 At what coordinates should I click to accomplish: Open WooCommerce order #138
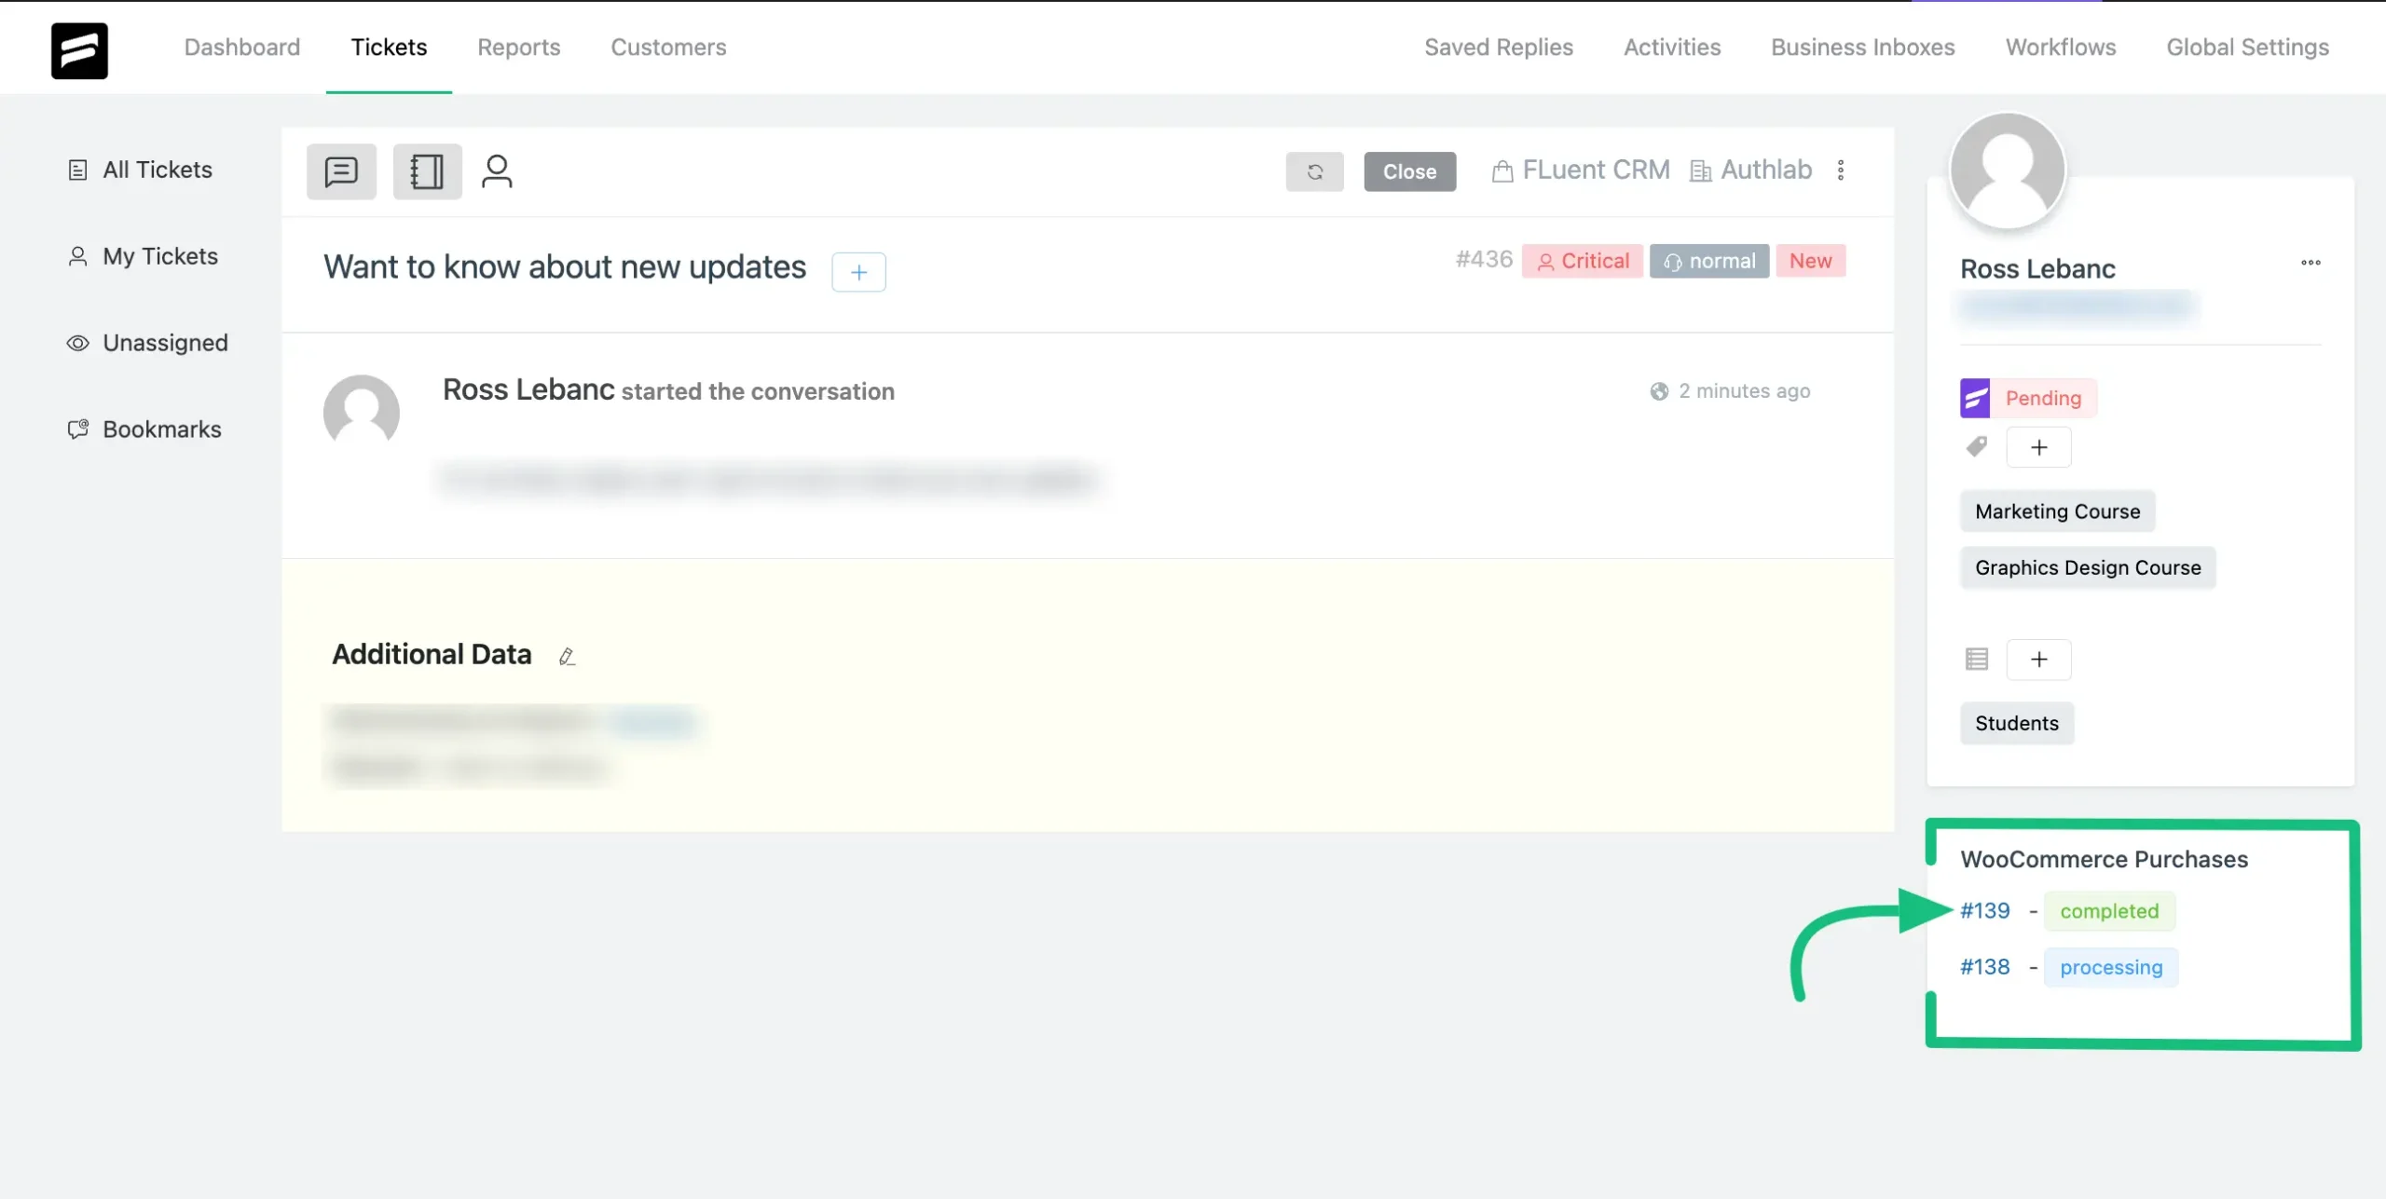1985,967
